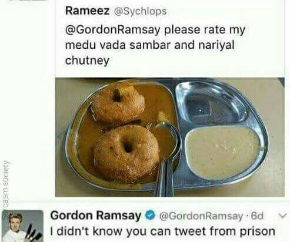Viewport: 290px width, 242px height.
Task: Click the knives in Ramsay's avatar
Action: (x=33, y=234)
